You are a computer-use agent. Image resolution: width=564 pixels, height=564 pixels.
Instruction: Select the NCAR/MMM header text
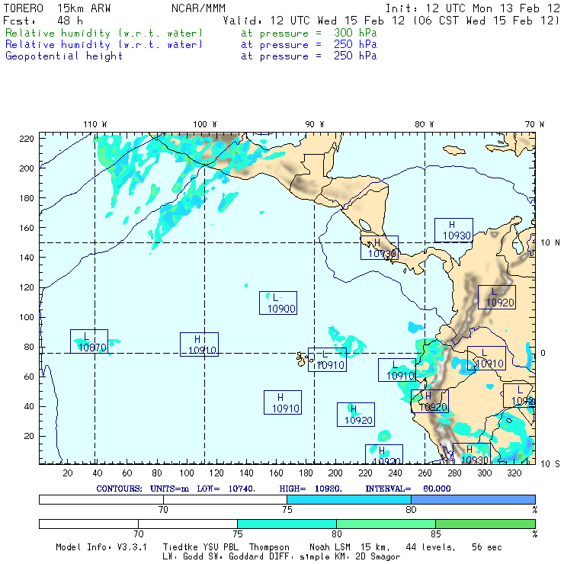point(198,8)
